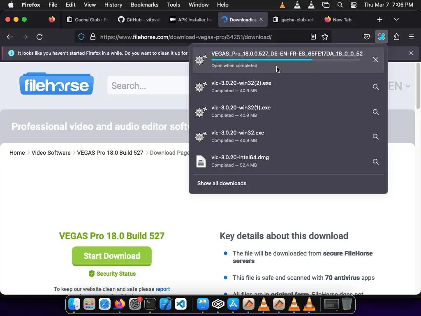The height and width of the screenshot is (316, 421).
Task: Select the vlc-3.0.20-intel64.dmg download entry
Action: (x=288, y=161)
